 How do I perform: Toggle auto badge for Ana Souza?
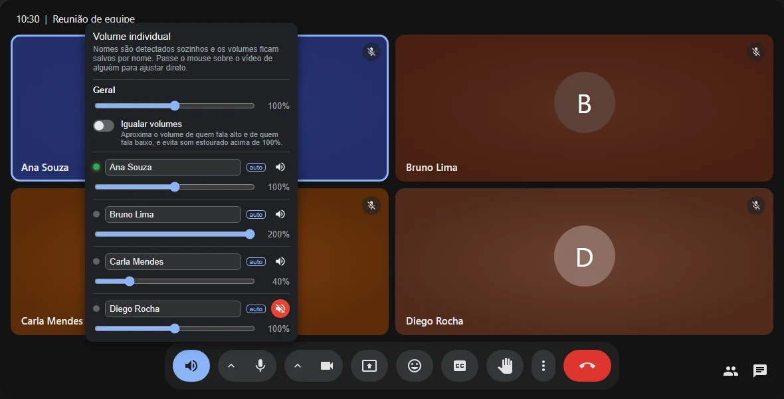(x=256, y=167)
